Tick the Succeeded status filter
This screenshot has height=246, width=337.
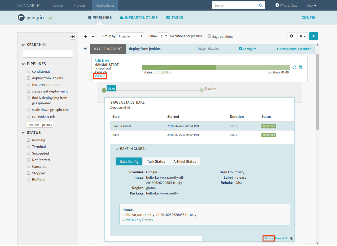coord(28,153)
